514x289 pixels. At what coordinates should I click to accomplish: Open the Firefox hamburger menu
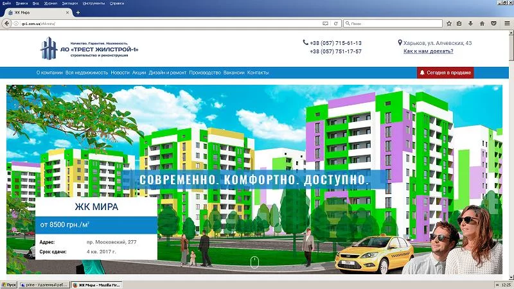point(507,24)
